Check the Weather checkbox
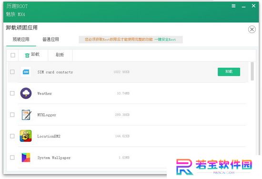This screenshot has height=179, width=262. 12,93
